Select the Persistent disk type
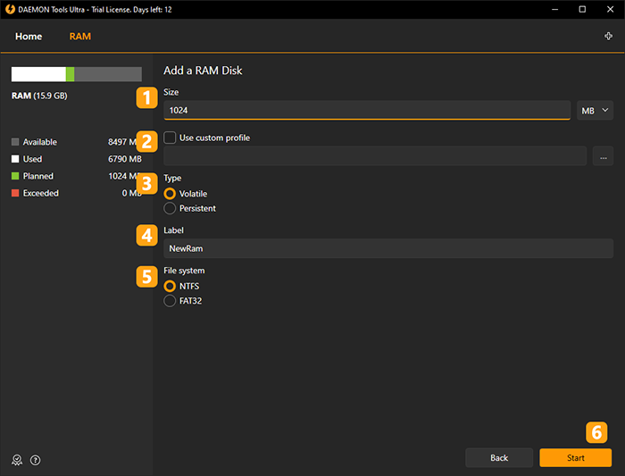Image resolution: width=625 pixels, height=476 pixels. [x=170, y=208]
